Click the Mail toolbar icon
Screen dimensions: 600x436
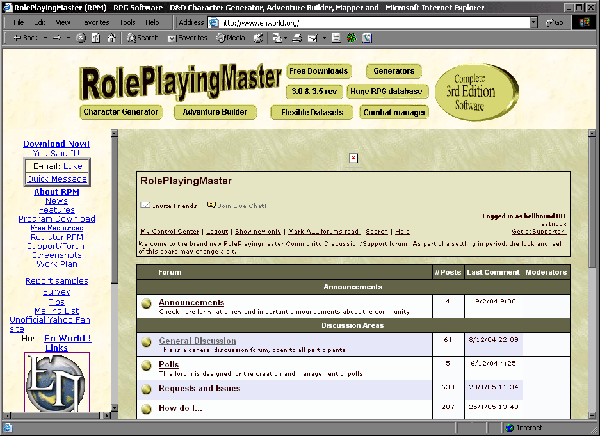coord(277,38)
